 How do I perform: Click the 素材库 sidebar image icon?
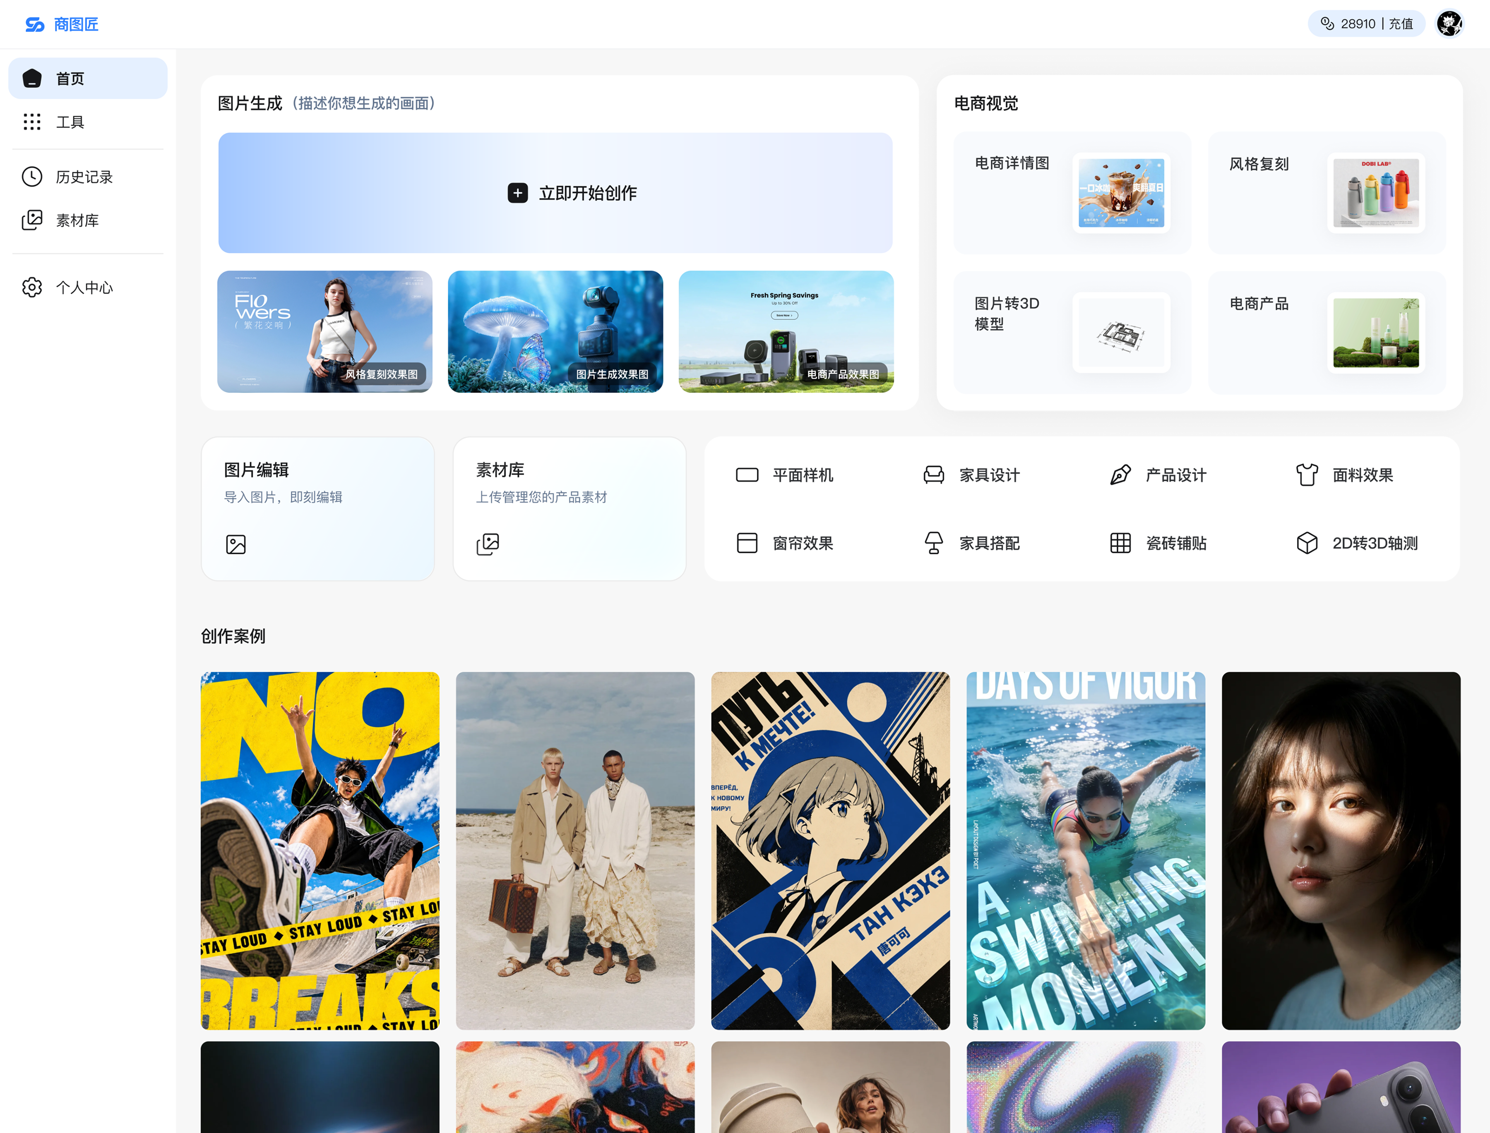click(32, 220)
